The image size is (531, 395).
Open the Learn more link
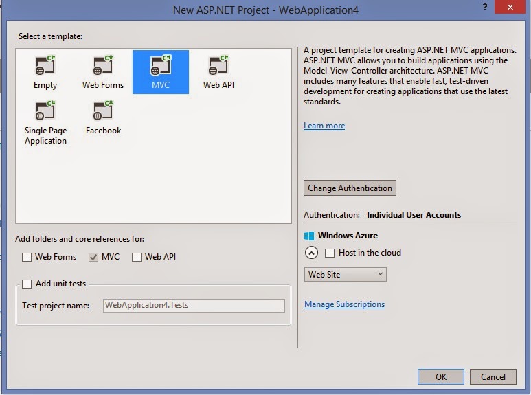coord(324,126)
